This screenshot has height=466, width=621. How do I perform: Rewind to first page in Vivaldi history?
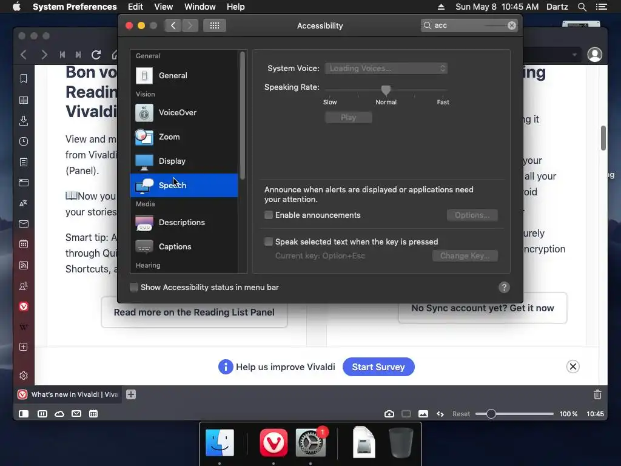pyautogui.click(x=62, y=55)
